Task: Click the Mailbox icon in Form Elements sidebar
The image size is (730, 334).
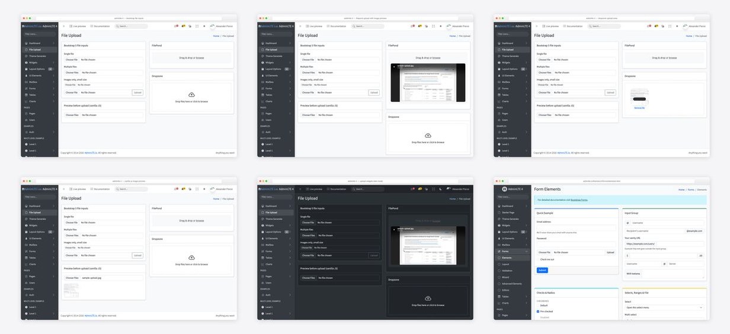Action: (x=499, y=245)
